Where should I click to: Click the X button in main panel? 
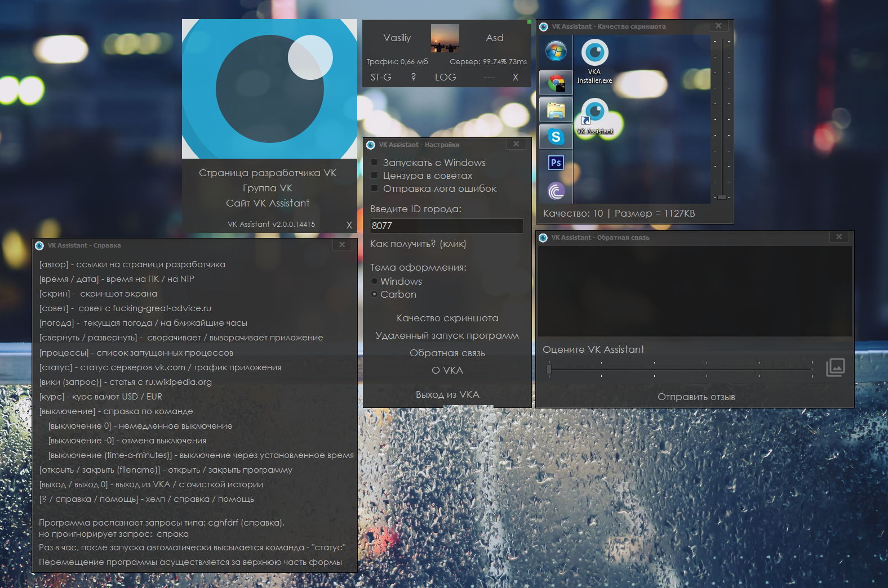point(515,77)
